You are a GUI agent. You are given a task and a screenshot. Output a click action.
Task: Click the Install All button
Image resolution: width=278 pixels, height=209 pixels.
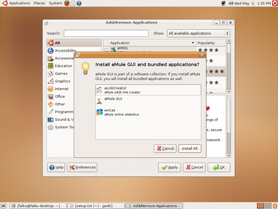click(190, 148)
